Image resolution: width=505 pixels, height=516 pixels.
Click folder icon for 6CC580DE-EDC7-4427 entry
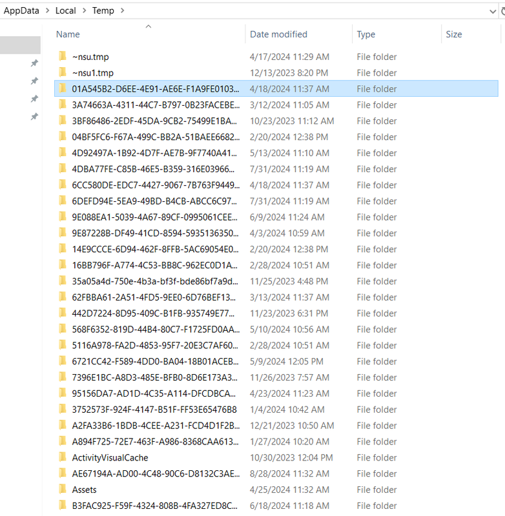(x=63, y=185)
